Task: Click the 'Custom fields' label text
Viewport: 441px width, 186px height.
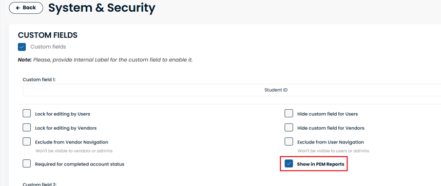Action: pyautogui.click(x=48, y=47)
